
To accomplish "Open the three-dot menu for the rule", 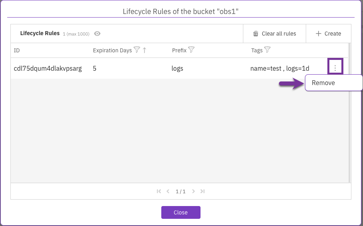I will pos(335,68).
